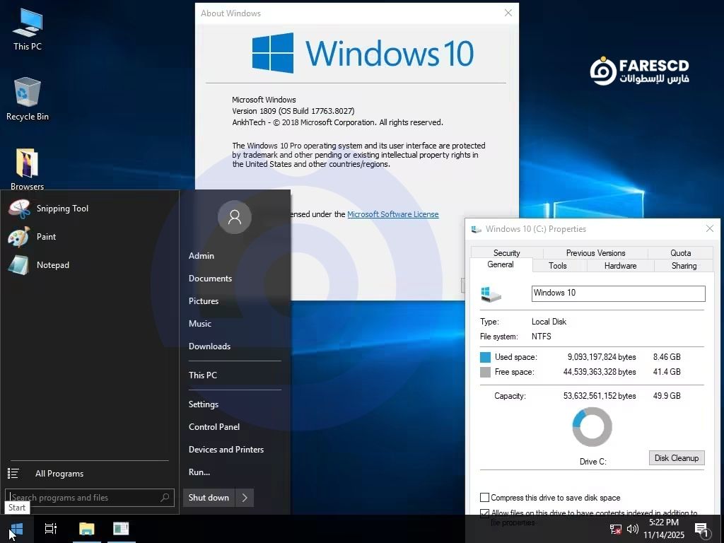
Task: Open Control Panel from Start menu
Action: click(x=214, y=427)
